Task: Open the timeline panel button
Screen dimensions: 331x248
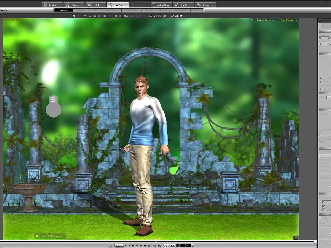Action: click(x=166, y=246)
